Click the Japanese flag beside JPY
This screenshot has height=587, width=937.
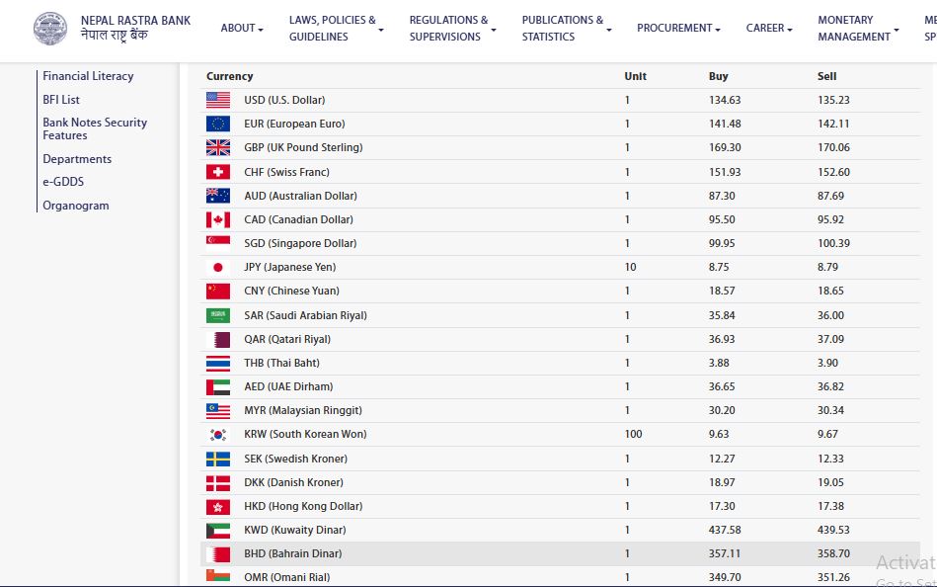tap(218, 267)
